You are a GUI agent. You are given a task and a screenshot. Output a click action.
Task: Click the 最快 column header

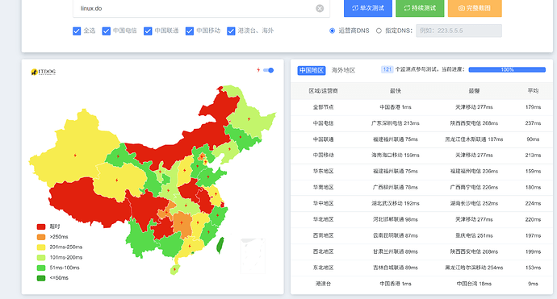[x=396, y=91]
